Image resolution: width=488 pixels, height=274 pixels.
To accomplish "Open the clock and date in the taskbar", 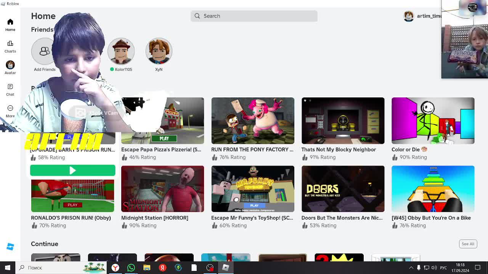I will 460,268.
